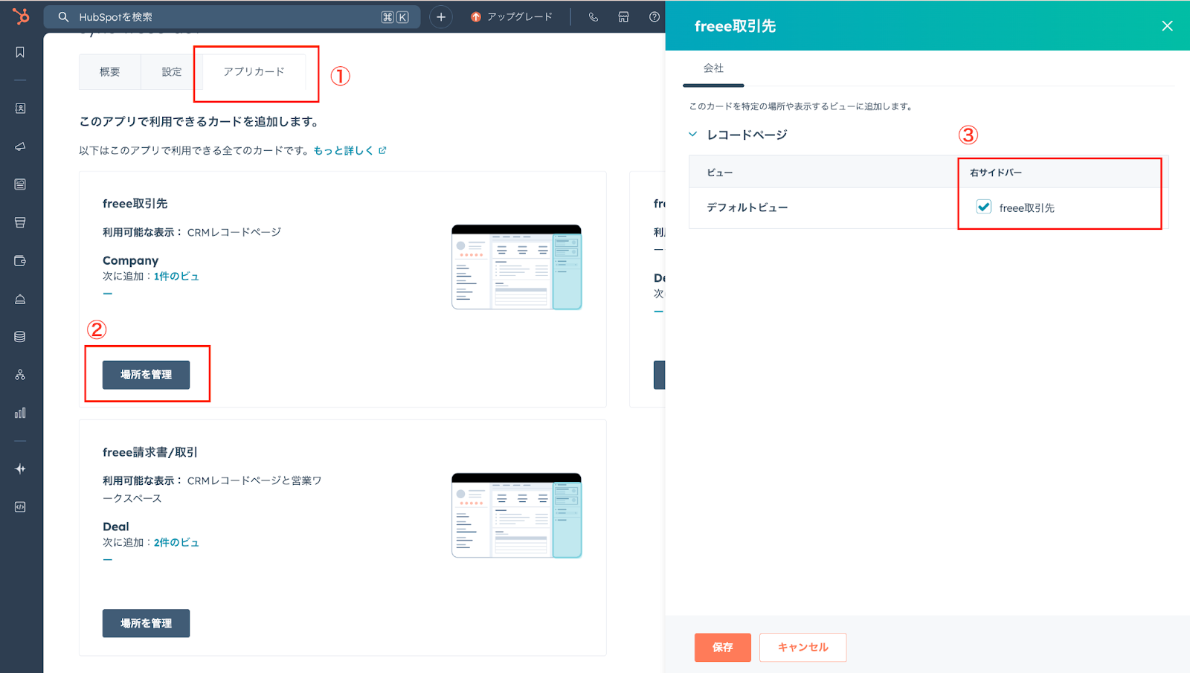Switch to the 概要 tab
1190x673 pixels.
pos(110,72)
